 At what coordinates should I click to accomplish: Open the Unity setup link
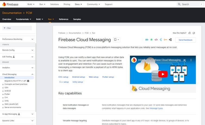78,82
